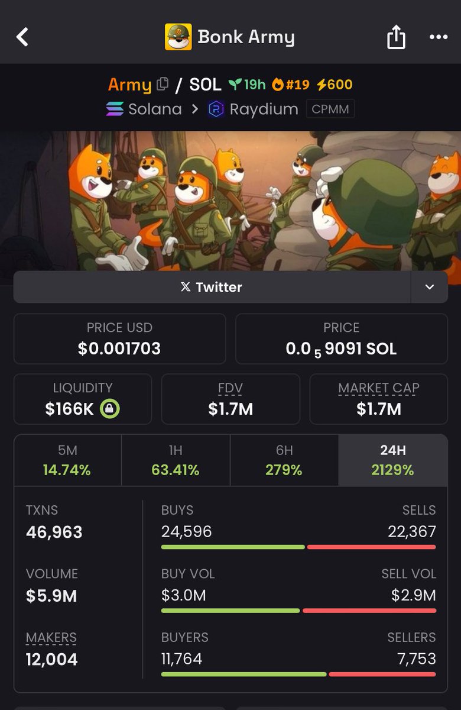Tap the Solana chain link
The image size is (461, 710).
click(144, 109)
